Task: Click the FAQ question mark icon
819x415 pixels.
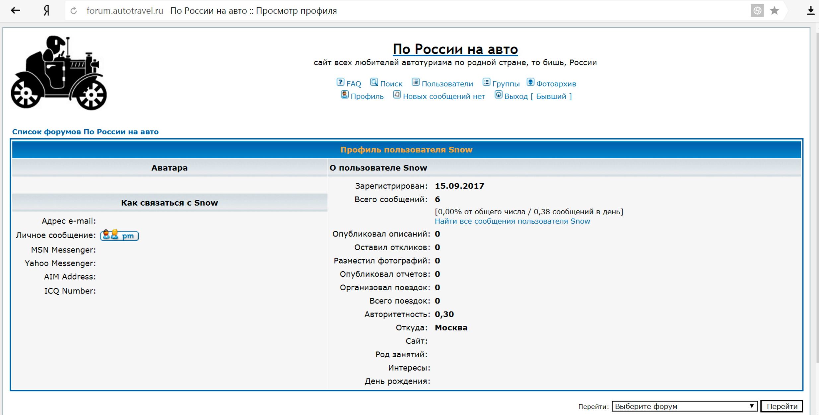Action: (x=340, y=82)
